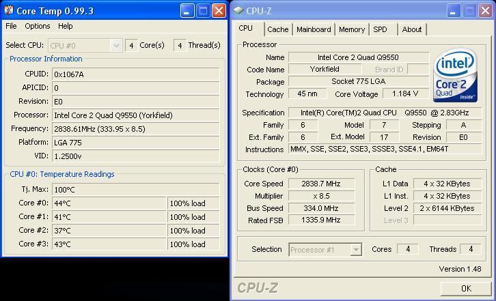The height and width of the screenshot is (301, 496).
Task: Click the Core #1 100% load field
Action: pyautogui.click(x=193, y=217)
